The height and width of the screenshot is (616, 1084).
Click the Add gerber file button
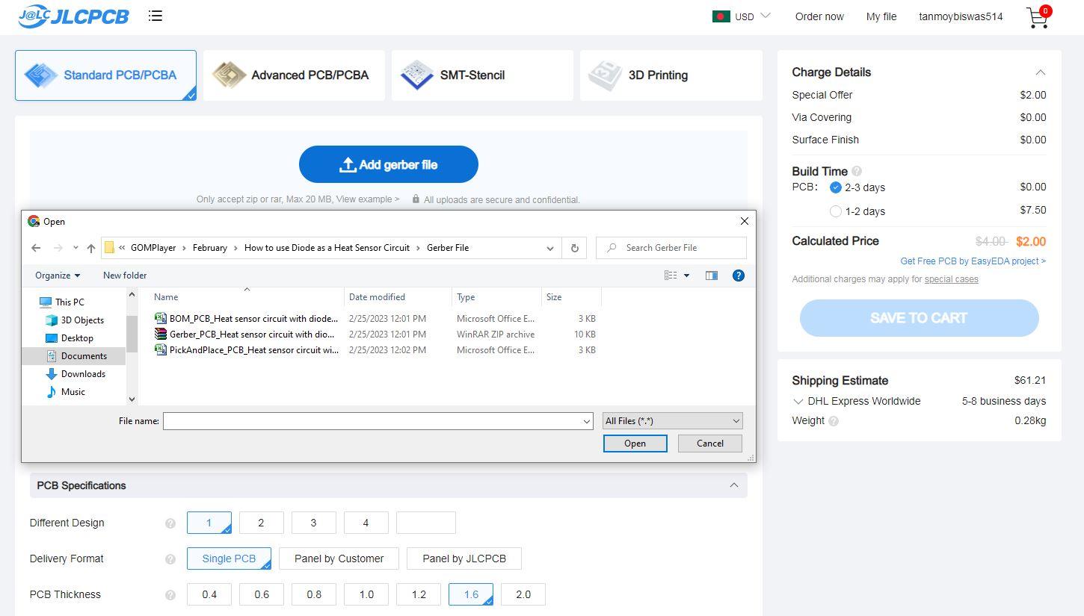[389, 164]
